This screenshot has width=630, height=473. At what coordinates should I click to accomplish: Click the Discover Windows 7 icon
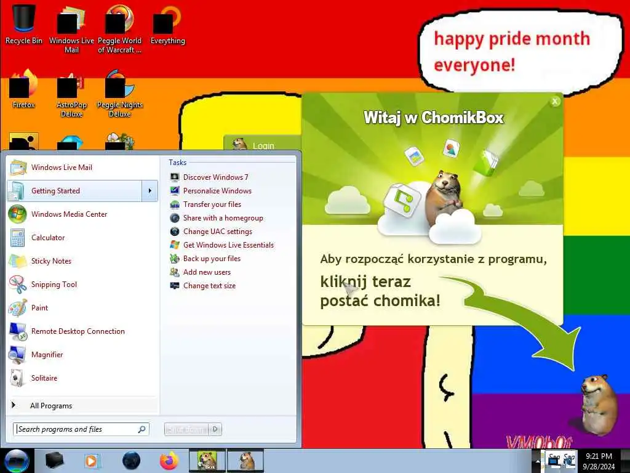[174, 177]
